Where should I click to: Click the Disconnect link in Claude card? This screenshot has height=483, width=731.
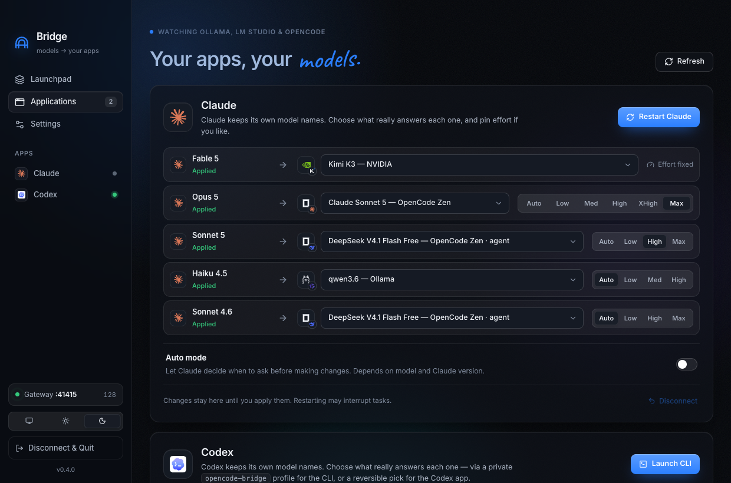673,401
